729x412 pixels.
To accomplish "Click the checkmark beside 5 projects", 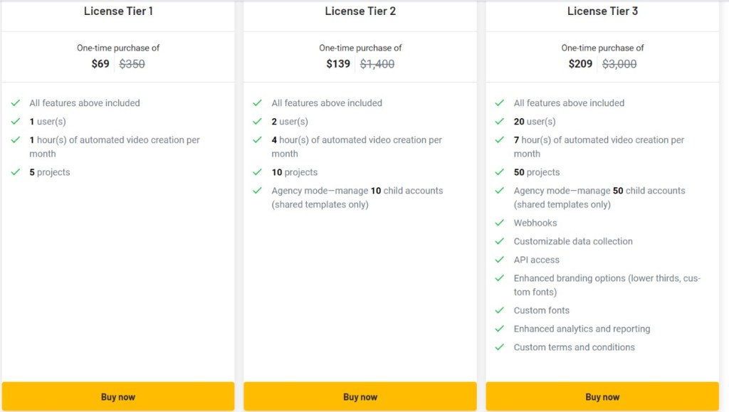I will (x=16, y=172).
